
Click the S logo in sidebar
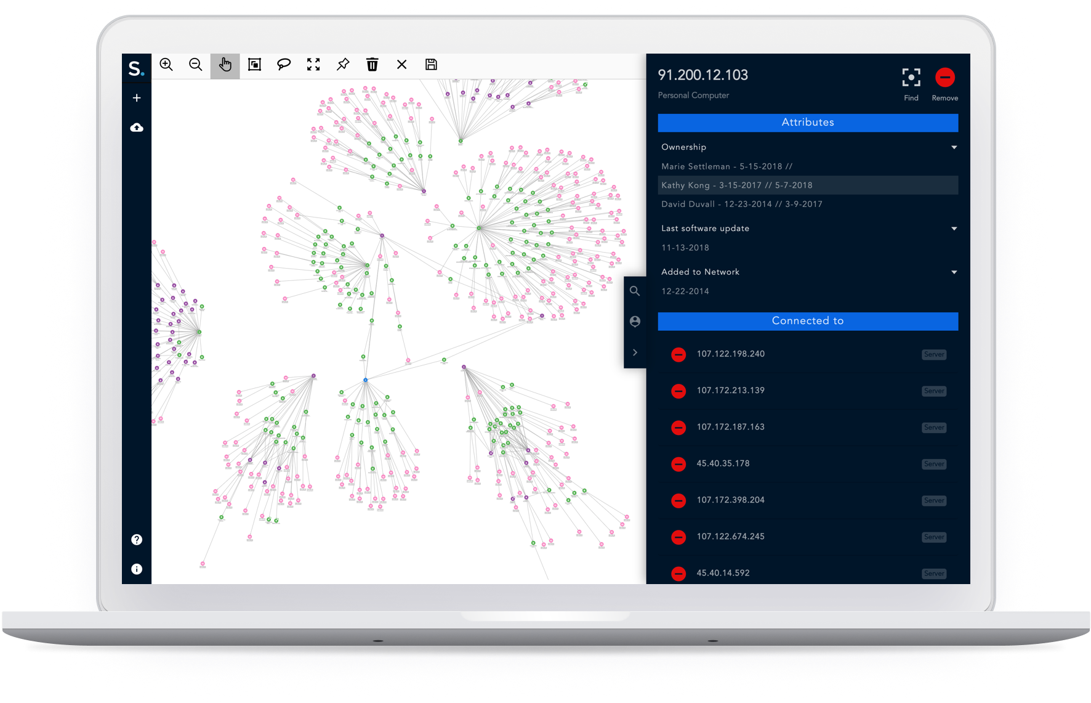[x=136, y=68]
